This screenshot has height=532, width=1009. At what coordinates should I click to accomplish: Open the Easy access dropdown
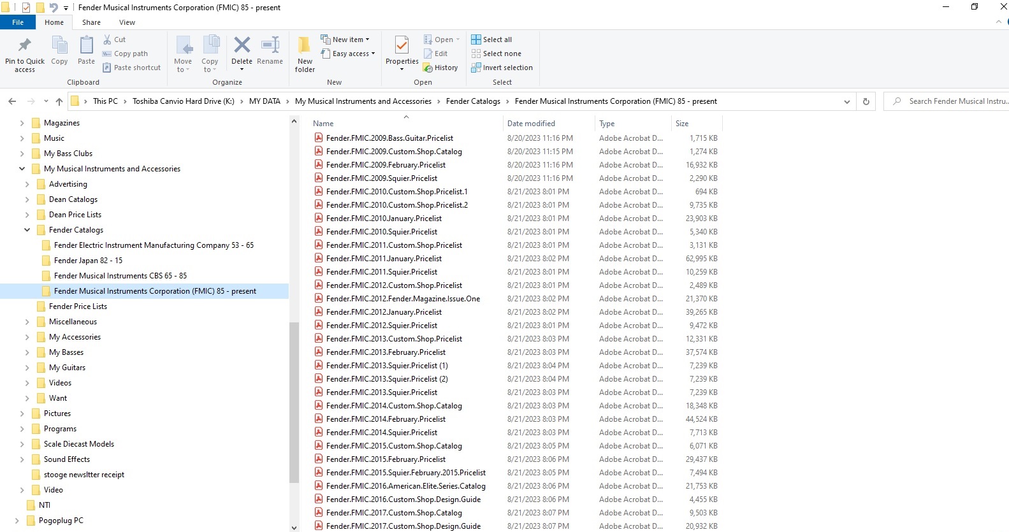[348, 54]
